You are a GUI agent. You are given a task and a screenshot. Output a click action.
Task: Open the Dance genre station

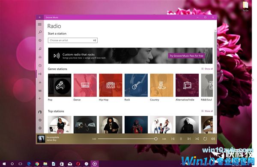85,85
